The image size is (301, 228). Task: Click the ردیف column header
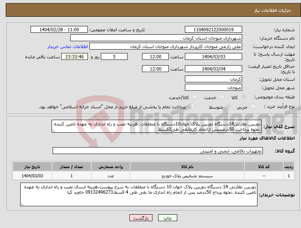tap(289, 167)
